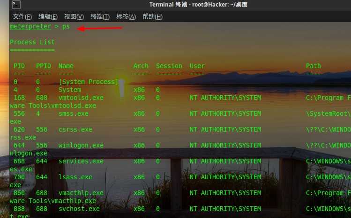Click PID 168 in the process list
This screenshot has height=218, width=351.
(x=19, y=98)
